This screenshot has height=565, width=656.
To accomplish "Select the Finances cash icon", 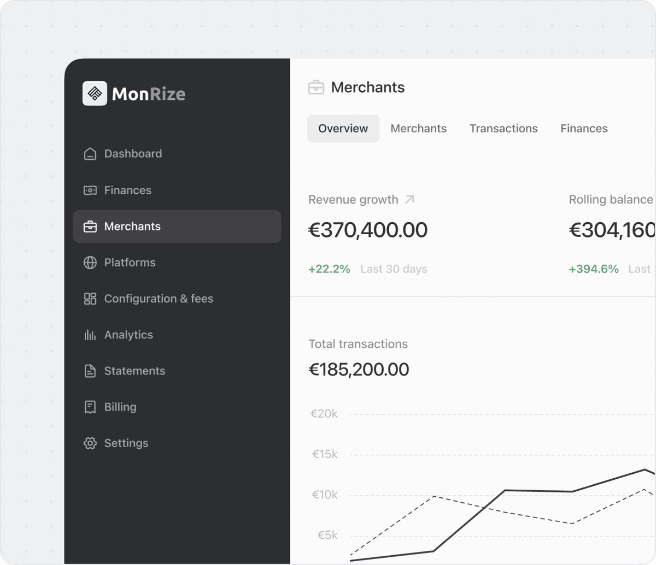I will click(x=90, y=190).
